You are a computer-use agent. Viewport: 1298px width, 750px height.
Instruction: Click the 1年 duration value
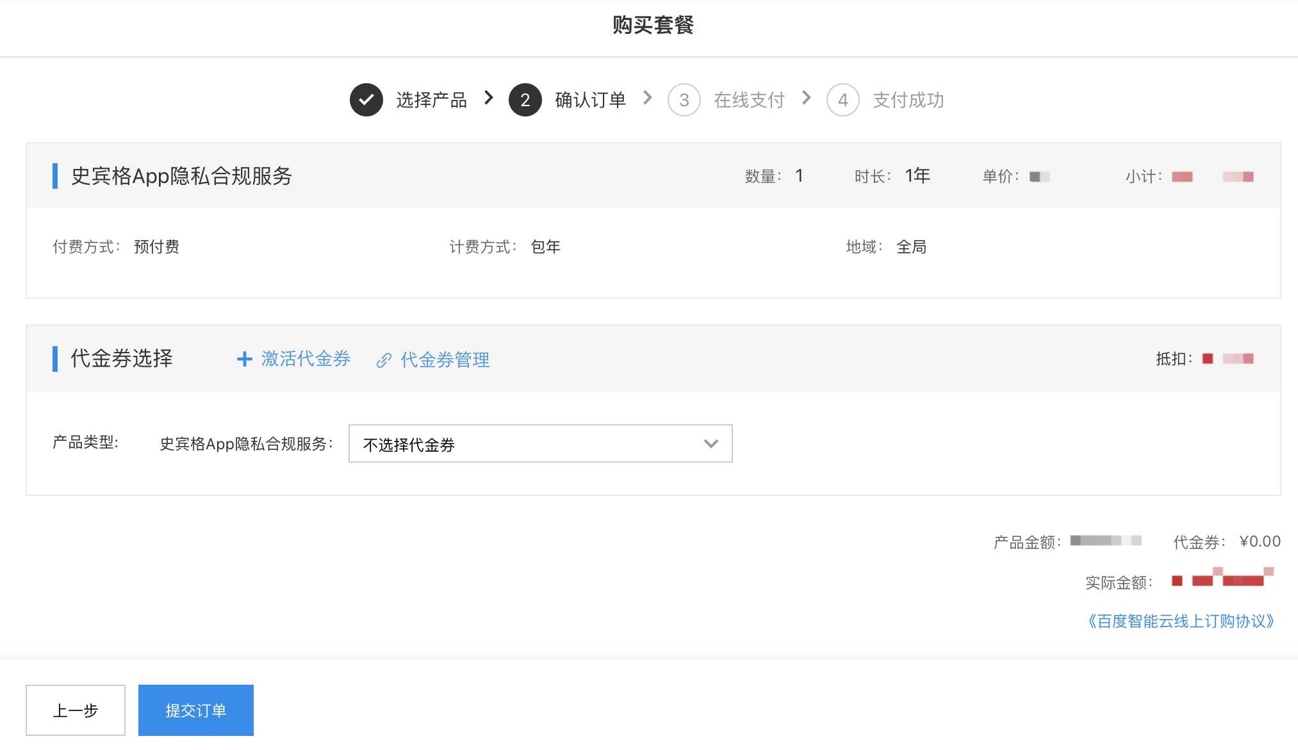(917, 176)
